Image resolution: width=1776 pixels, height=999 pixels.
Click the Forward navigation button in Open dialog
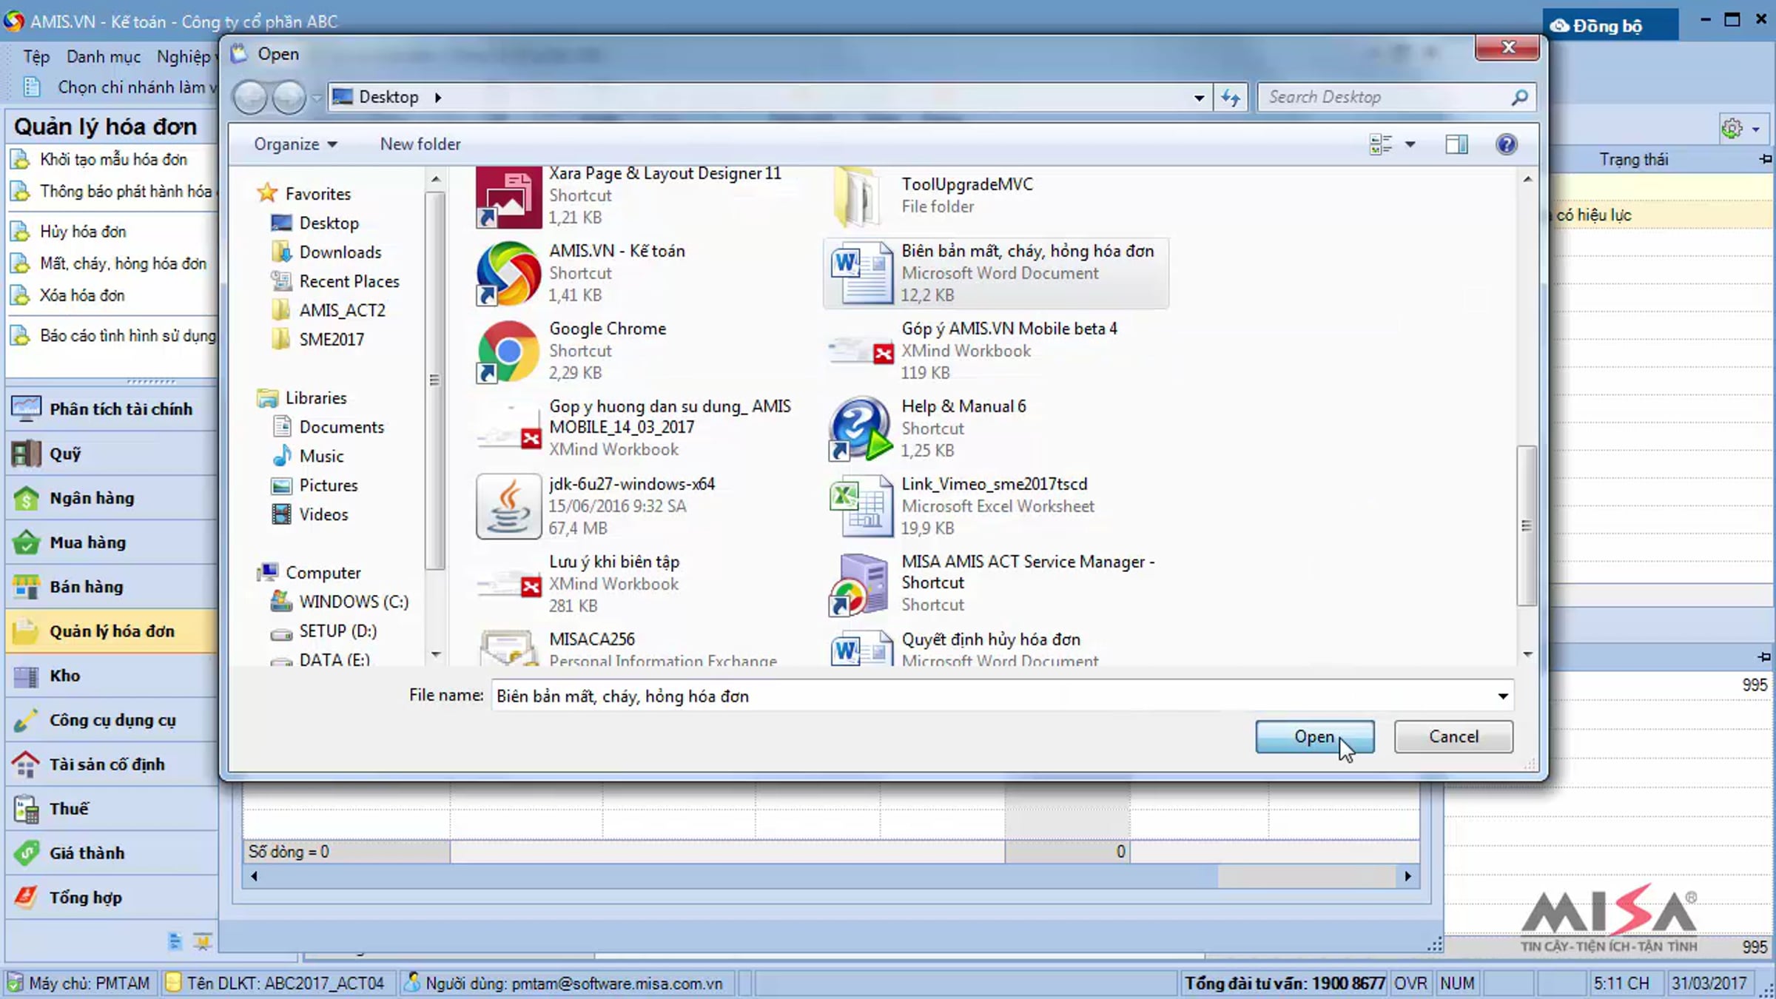point(289,98)
